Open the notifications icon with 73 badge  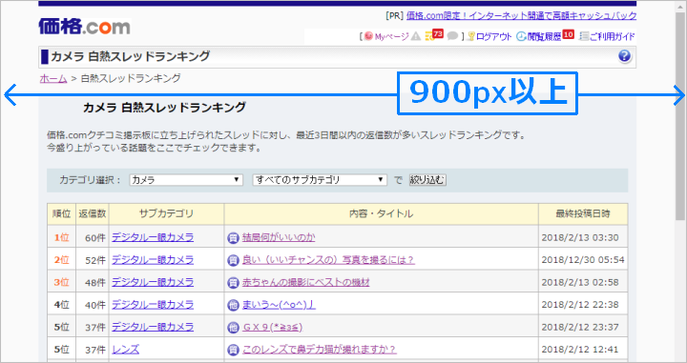[434, 35]
